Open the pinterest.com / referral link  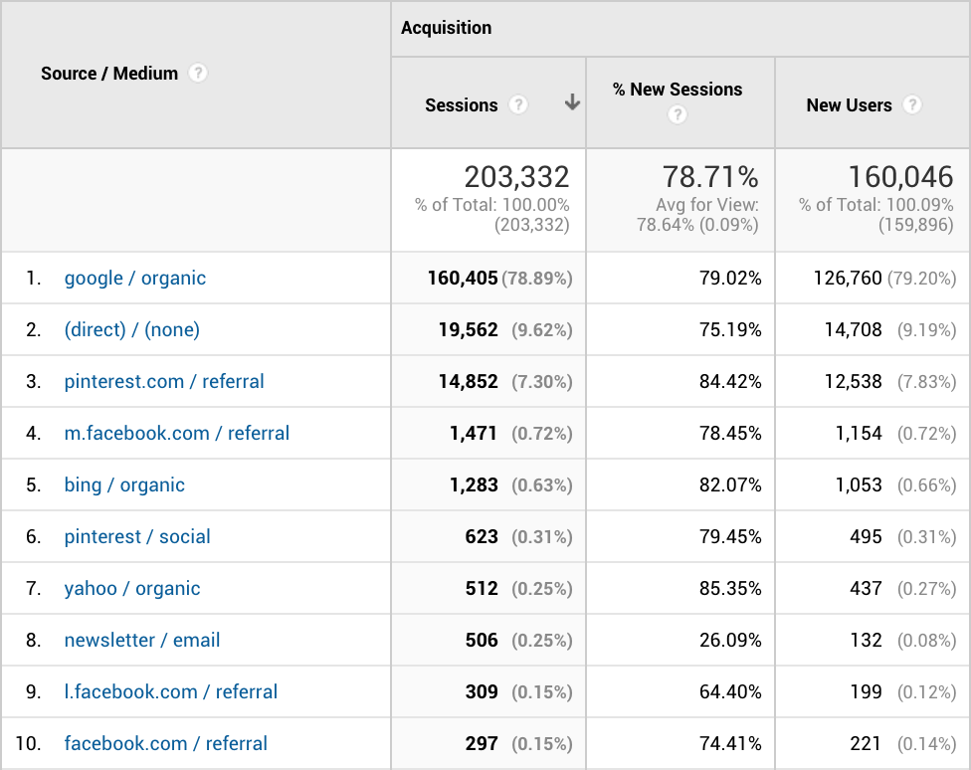pyautogui.click(x=164, y=381)
